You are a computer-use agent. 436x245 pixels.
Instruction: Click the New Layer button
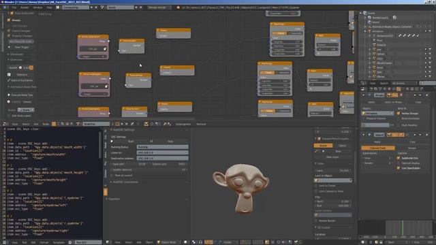[x=332, y=157]
